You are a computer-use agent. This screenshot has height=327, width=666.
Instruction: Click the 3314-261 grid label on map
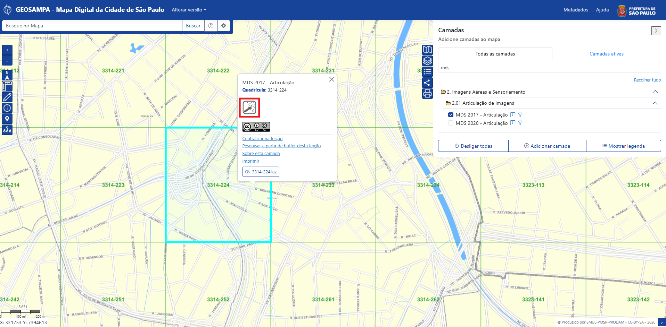click(x=323, y=300)
